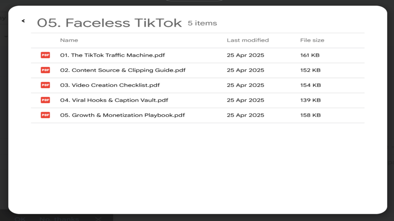Open 01. The TikTok Traffic Machine.pdf
The width and height of the screenshot is (394, 221).
point(113,55)
